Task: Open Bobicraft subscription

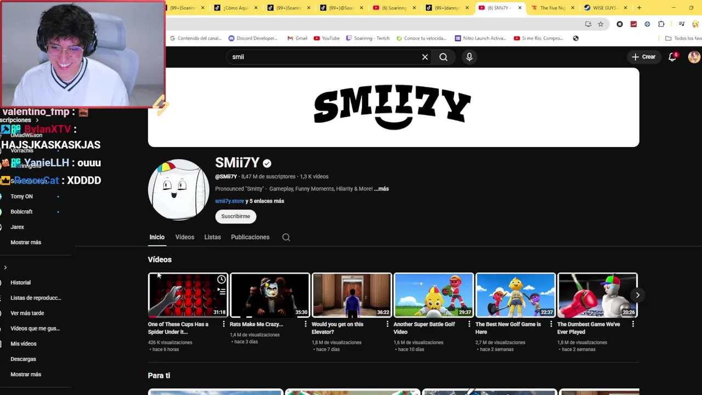Action: click(21, 212)
